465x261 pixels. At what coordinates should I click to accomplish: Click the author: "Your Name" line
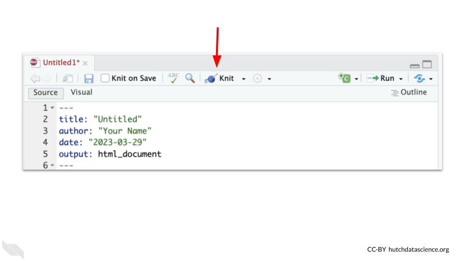click(x=105, y=131)
